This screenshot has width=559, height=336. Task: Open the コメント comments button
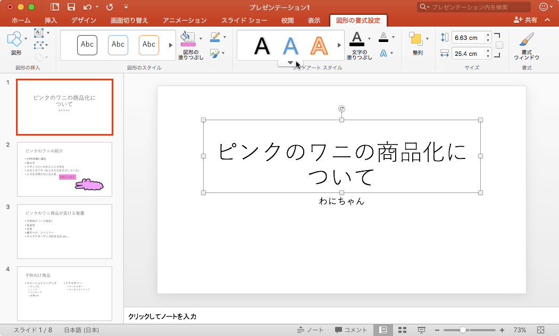pos(351,330)
